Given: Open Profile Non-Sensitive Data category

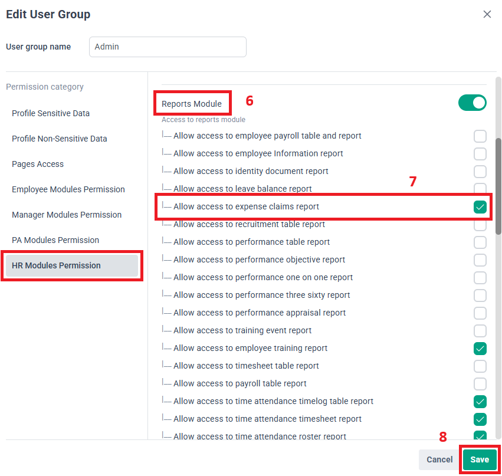Looking at the screenshot, I should click(x=60, y=139).
